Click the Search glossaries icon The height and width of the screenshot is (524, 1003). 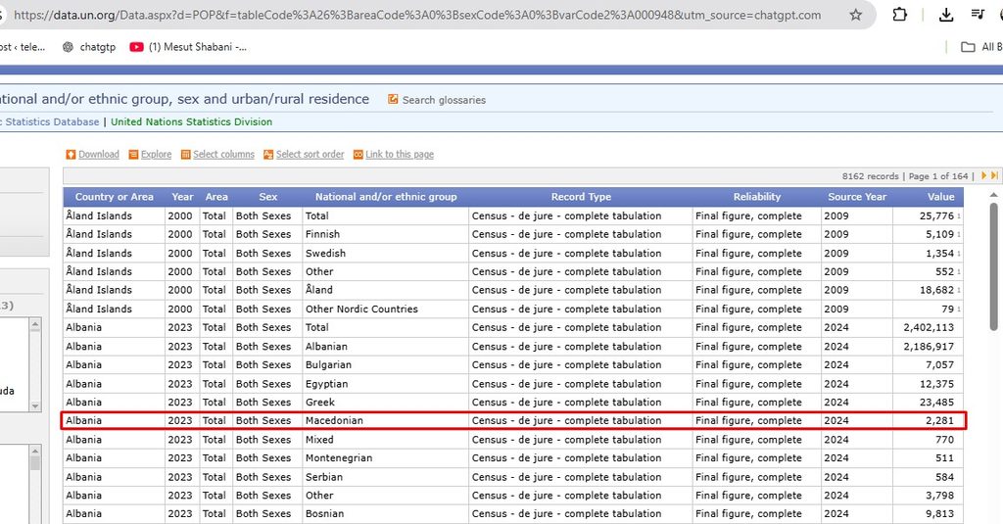click(393, 99)
